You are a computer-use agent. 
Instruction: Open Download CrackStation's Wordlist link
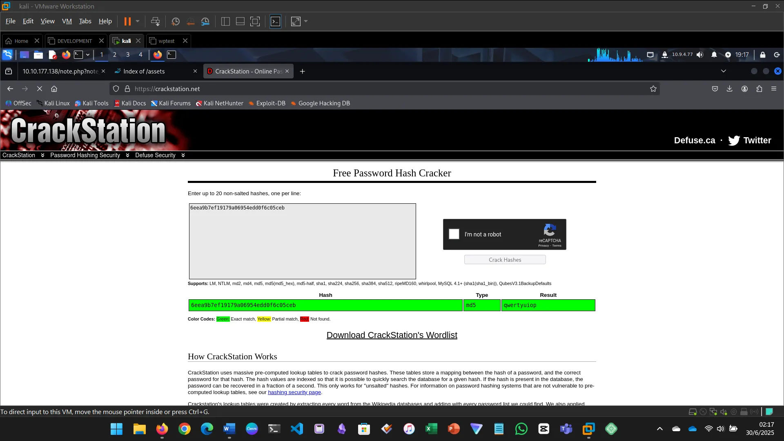coord(392,335)
